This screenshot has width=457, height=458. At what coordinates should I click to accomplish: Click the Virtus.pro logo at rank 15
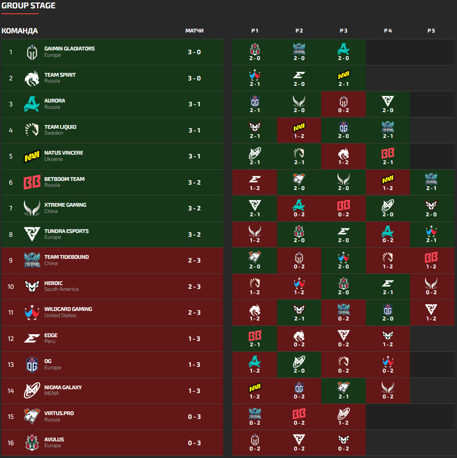(32, 417)
